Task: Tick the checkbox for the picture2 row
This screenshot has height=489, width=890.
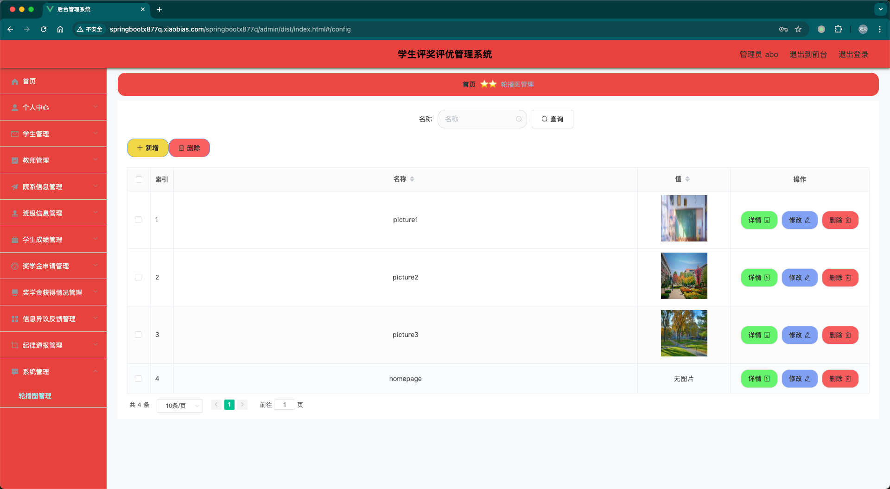Action: 138,277
